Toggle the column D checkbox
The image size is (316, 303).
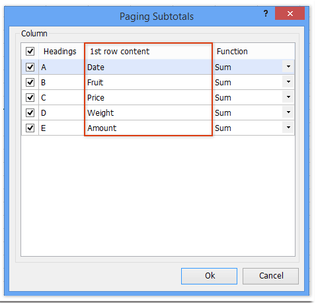pos(30,112)
